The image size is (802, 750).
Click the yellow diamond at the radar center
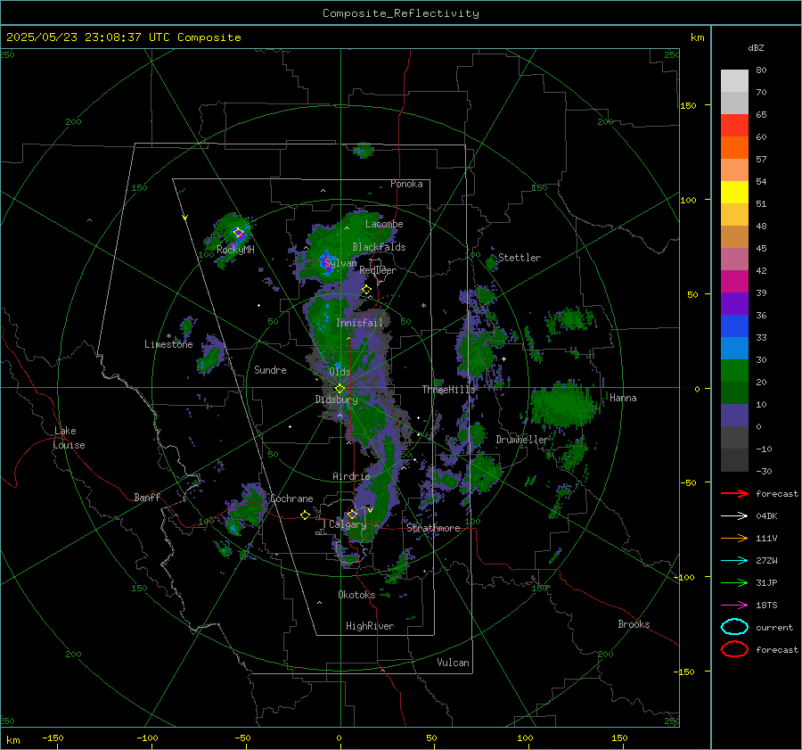click(x=340, y=388)
